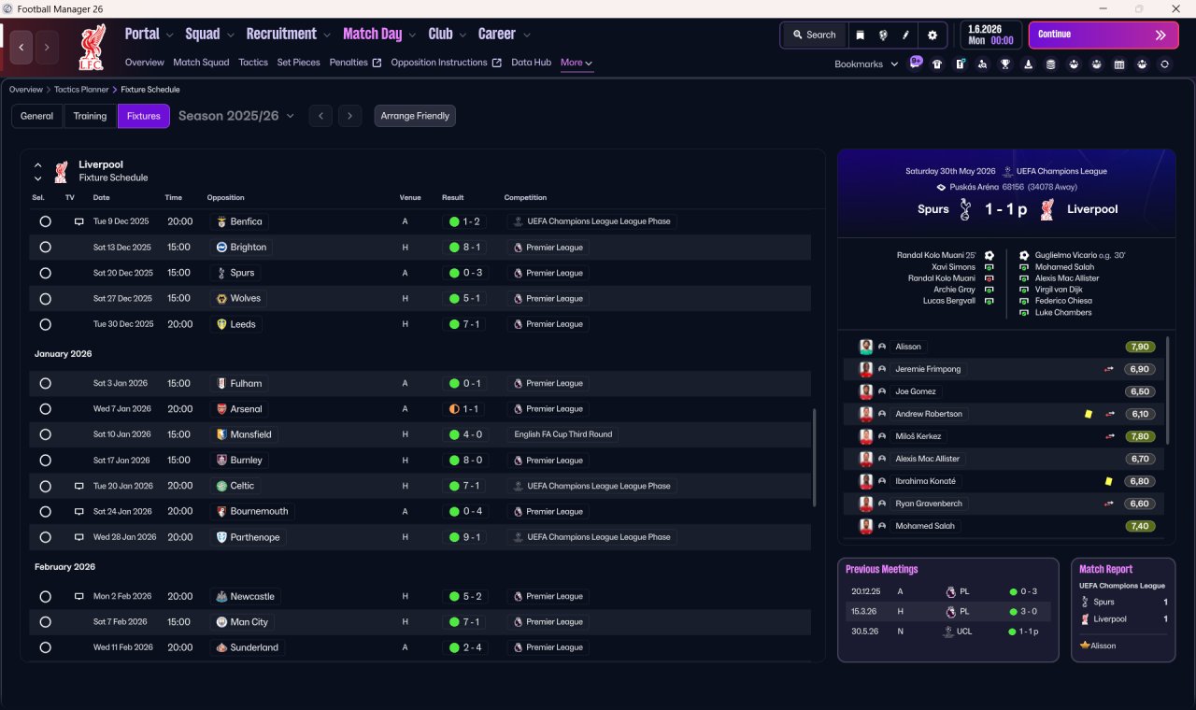The height and width of the screenshot is (710, 1196).
Task: Click the Liverpool club badge in the header
Action: [x=93, y=47]
